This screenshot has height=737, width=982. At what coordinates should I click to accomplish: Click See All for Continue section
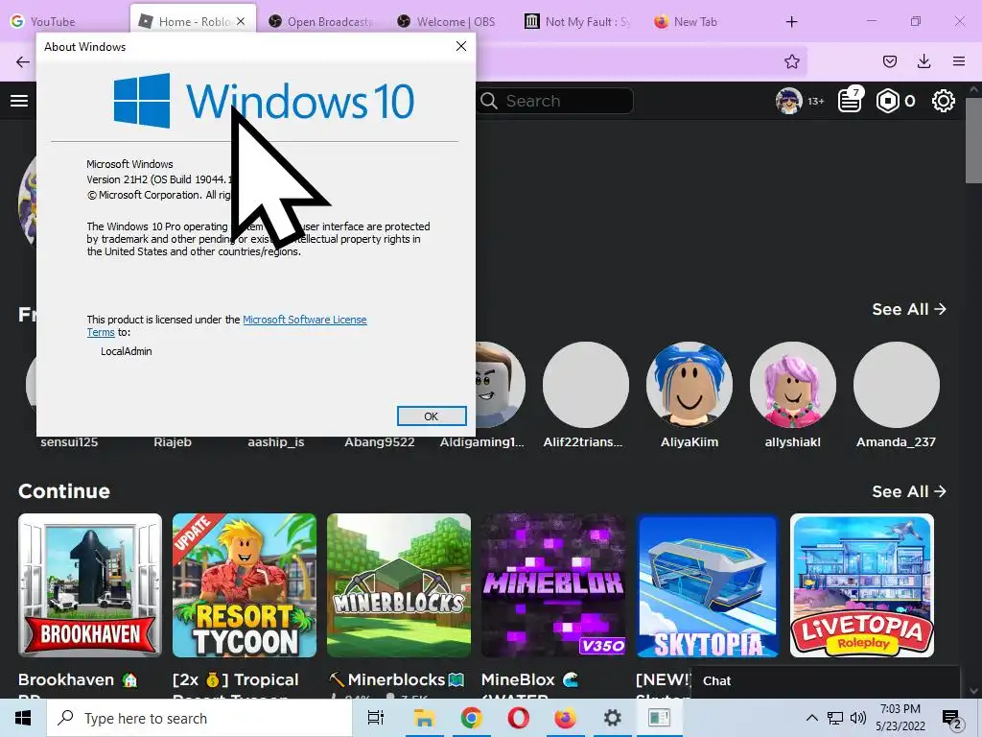(x=909, y=491)
